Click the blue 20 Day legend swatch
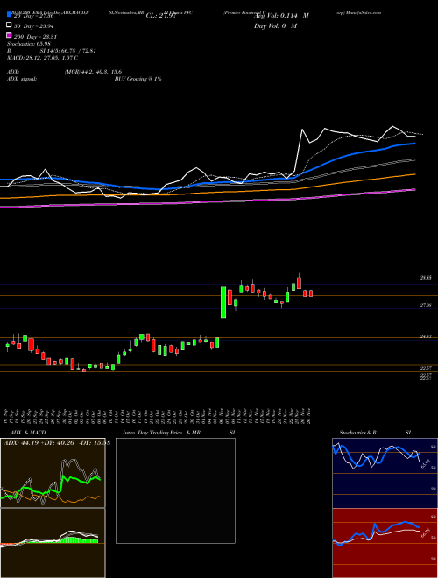The width and height of the screenshot is (438, 578). [x=9, y=15]
